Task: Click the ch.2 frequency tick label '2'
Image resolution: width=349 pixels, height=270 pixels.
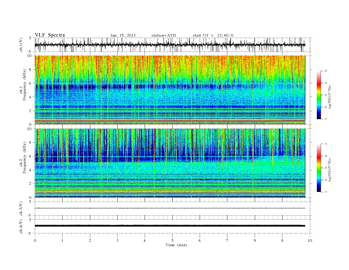Action: (x=31, y=184)
